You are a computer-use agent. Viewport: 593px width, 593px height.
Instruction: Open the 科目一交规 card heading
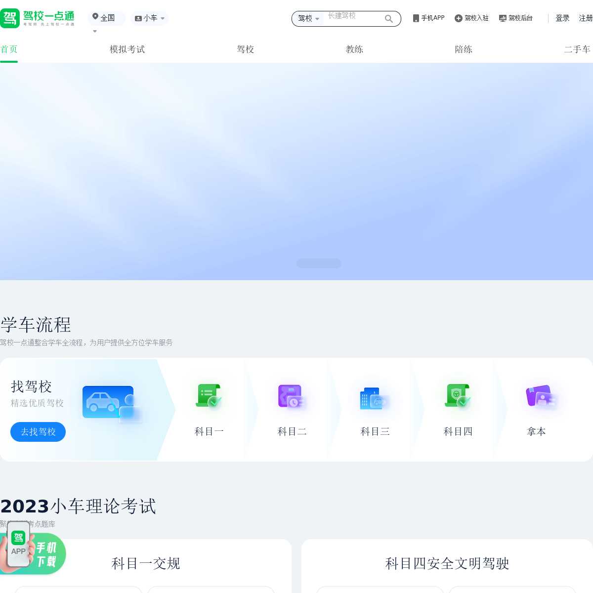pyautogui.click(x=146, y=563)
